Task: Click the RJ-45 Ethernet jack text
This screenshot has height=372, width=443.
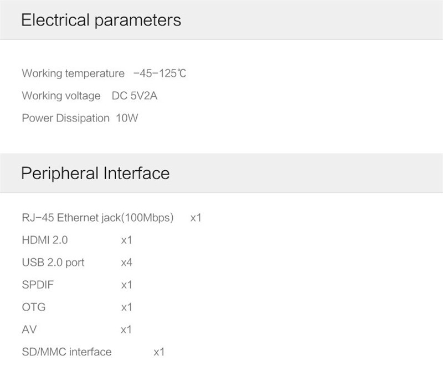Action: (97, 217)
